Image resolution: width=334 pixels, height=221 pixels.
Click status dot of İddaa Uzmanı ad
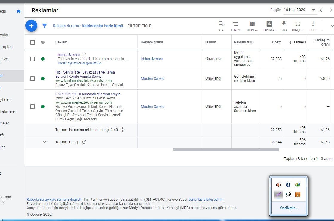43,59
